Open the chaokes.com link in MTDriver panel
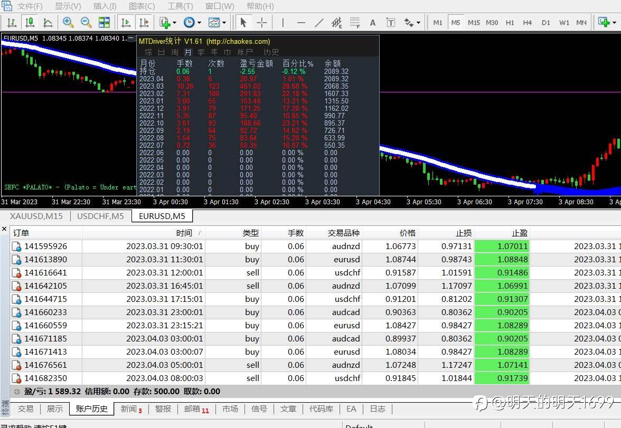 (238, 41)
